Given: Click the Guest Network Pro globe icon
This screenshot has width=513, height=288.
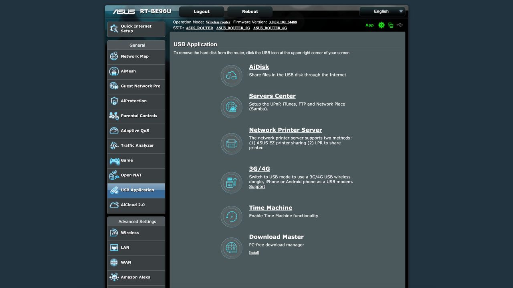Looking at the screenshot, I should pos(114,86).
